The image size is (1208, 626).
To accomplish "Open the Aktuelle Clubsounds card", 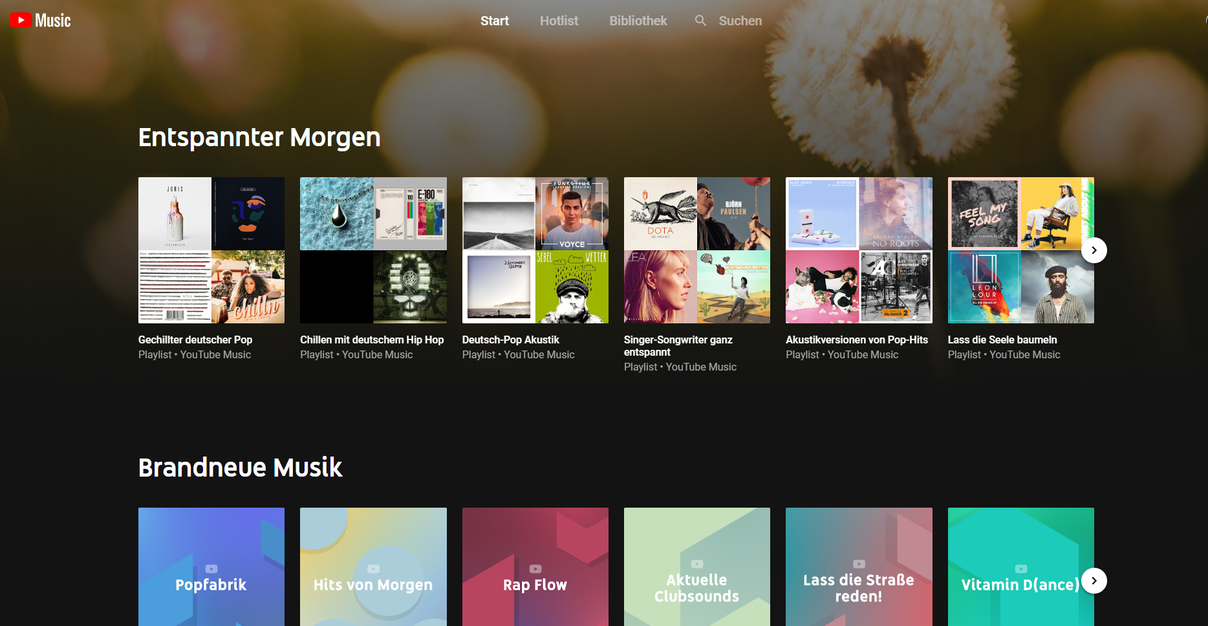I will tap(697, 567).
